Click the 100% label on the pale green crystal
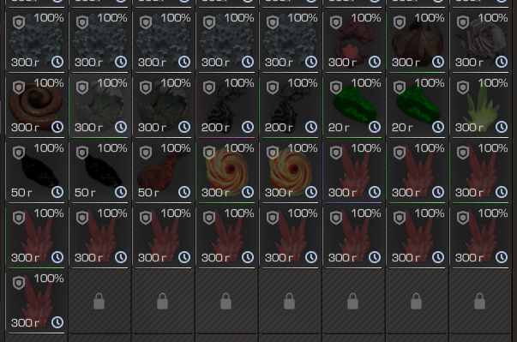Screen dimensions: 517x342 pos(493,83)
